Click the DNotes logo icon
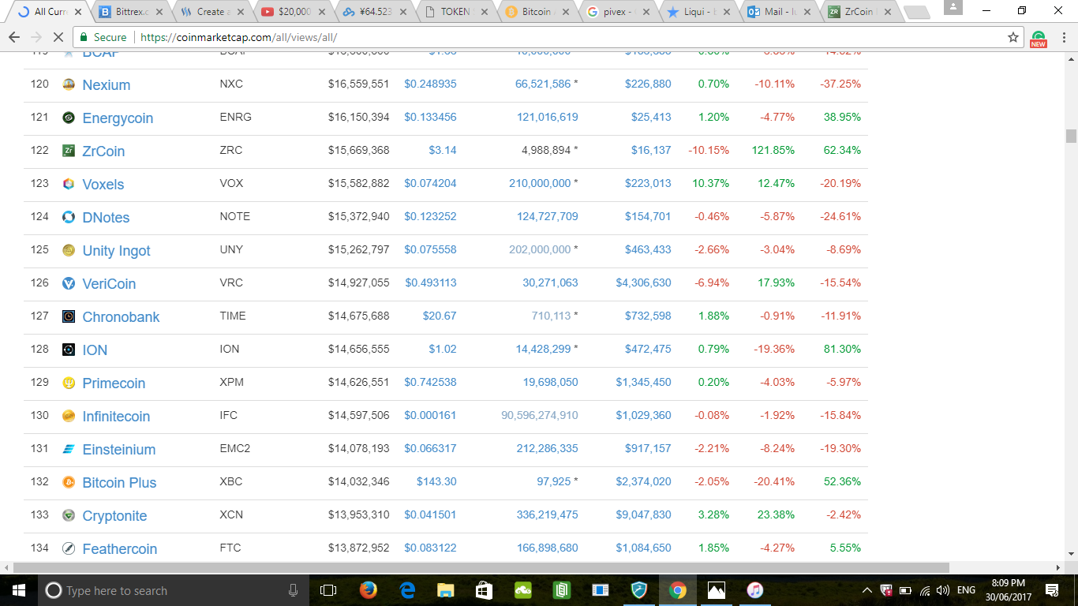Screen dimensions: 1078x606 (69, 217)
